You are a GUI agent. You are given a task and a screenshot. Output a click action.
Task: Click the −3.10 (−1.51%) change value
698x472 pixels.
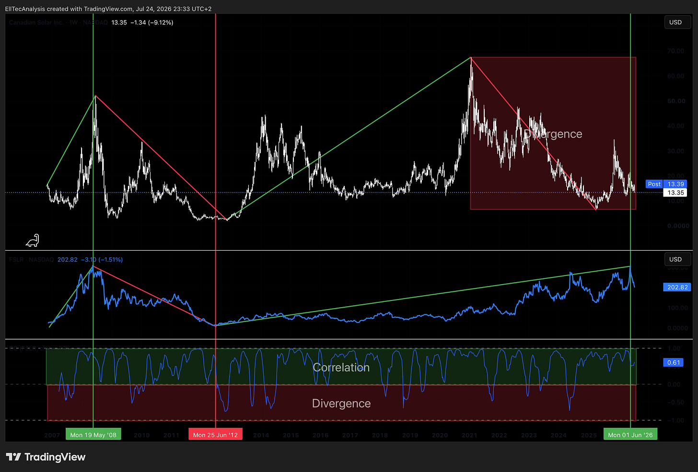(102, 260)
